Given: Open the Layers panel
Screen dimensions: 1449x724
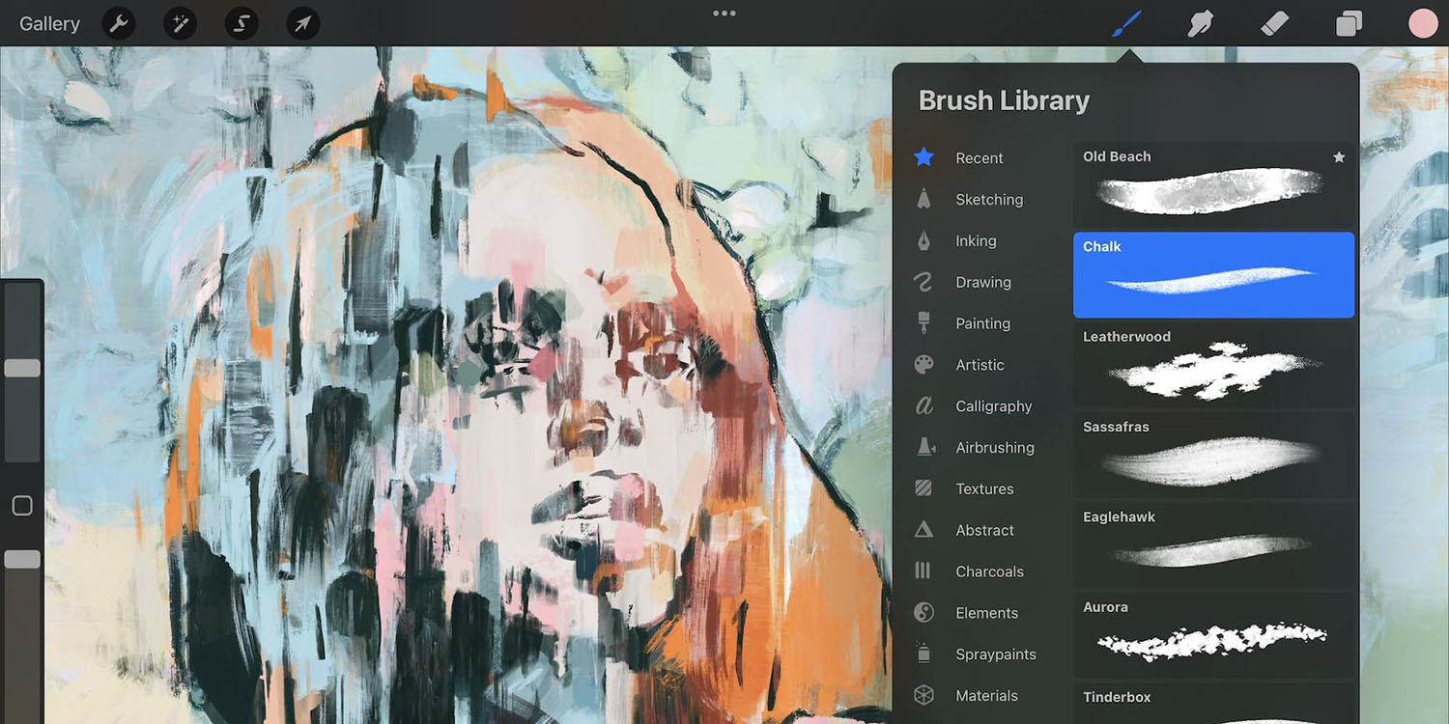Looking at the screenshot, I should coord(1349,22).
